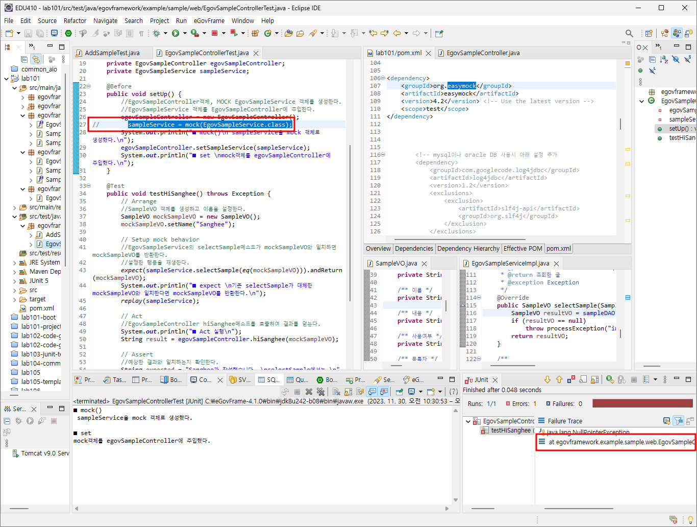The width and height of the screenshot is (697, 527).
Task: Collapse the setUp method fold marker
Action: (x=89, y=86)
